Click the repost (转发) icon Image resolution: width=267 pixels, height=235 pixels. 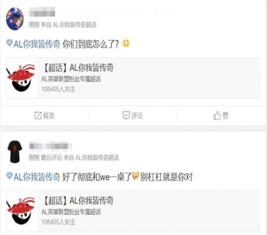(x=38, y=115)
